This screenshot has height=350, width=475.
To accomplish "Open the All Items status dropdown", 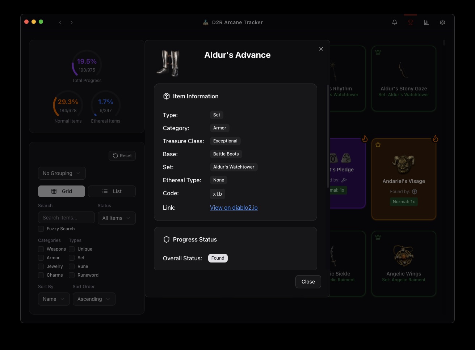I will pos(116,218).
